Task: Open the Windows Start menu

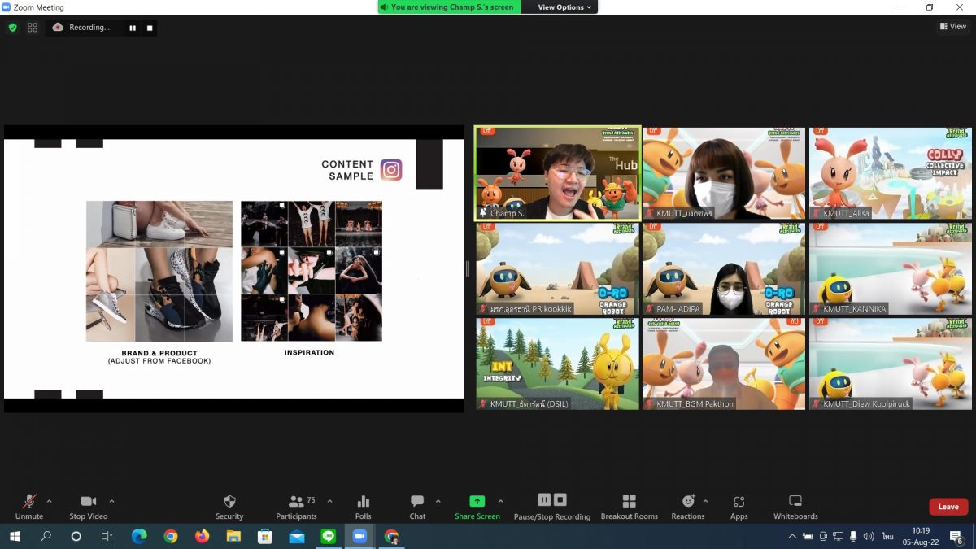Action: click(15, 537)
